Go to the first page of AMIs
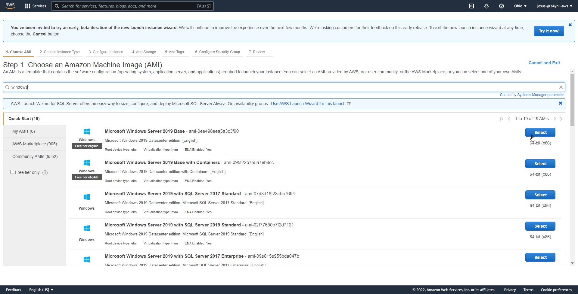Screen dimensions: 578x294 pos(502,119)
